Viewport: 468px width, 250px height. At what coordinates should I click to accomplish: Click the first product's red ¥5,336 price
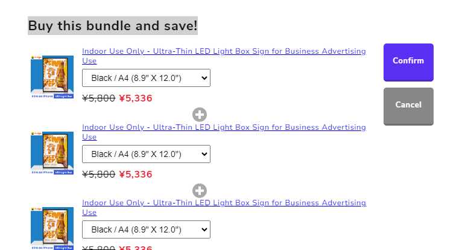point(136,98)
